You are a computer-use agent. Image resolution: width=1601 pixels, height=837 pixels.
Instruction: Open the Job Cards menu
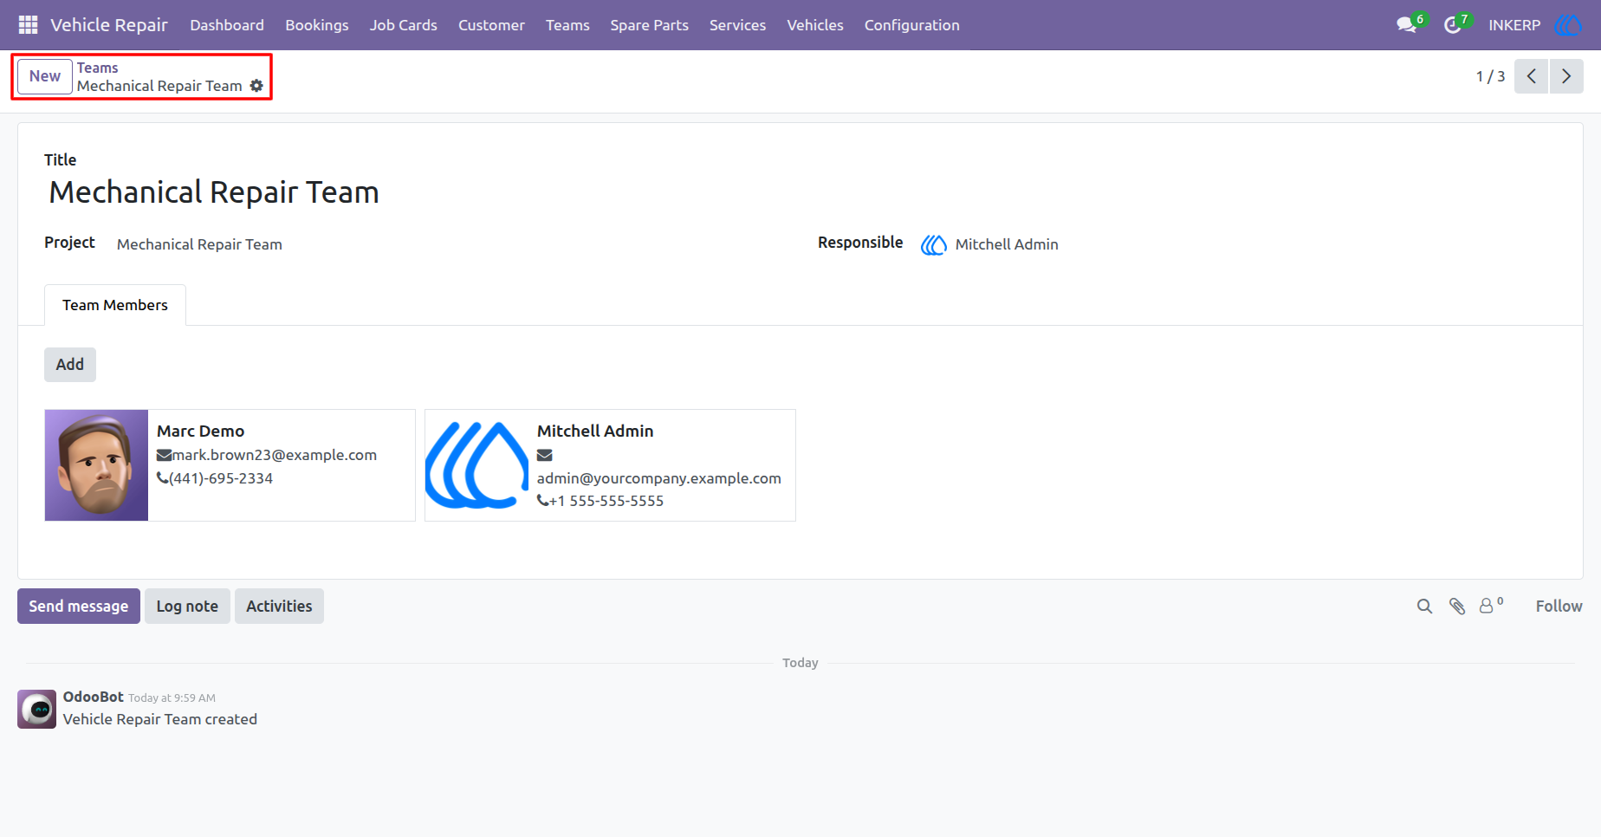[x=404, y=25]
